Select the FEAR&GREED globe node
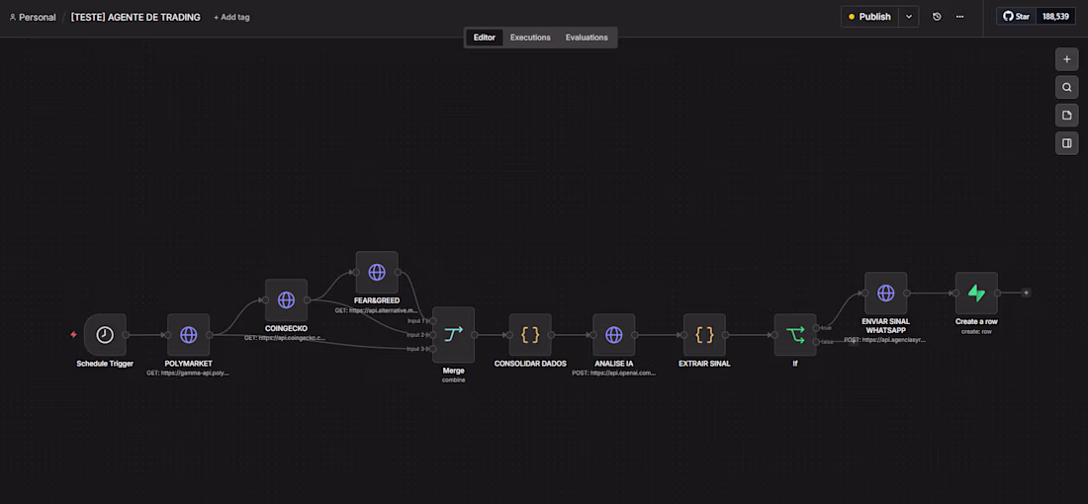Screen dimensions: 1088x504 (377, 272)
